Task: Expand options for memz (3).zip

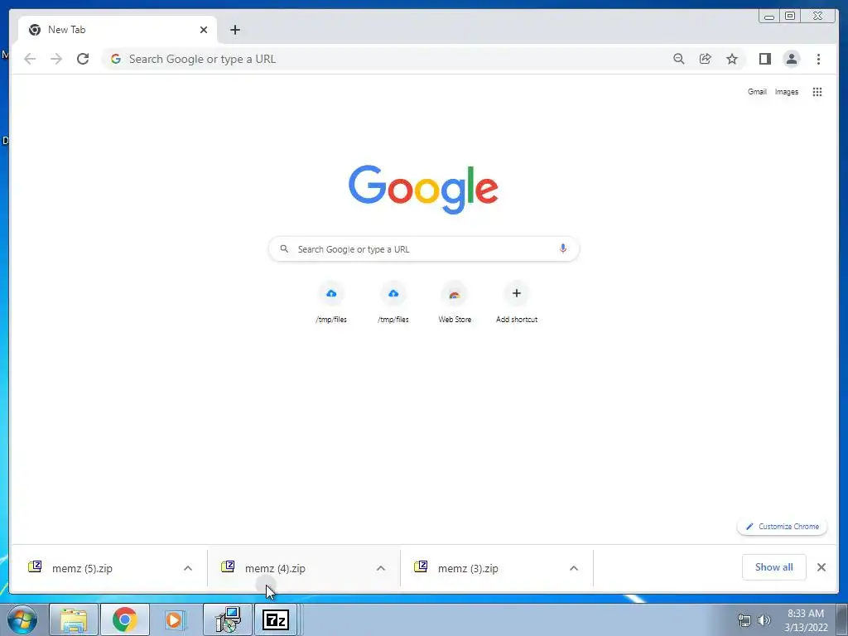Action: coord(574,568)
